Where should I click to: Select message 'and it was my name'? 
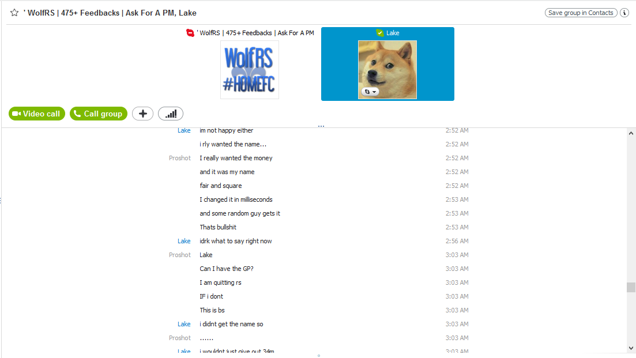click(227, 172)
